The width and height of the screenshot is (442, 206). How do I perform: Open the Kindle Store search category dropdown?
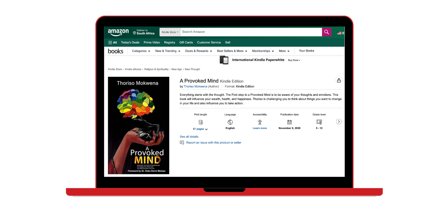170,32
